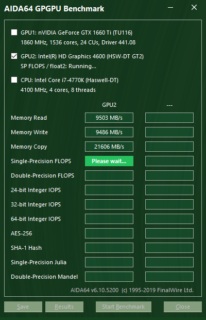This screenshot has height=320, width=206.
Task: Click the Single-Precision Julia GPU2 result box
Action: pos(109,262)
